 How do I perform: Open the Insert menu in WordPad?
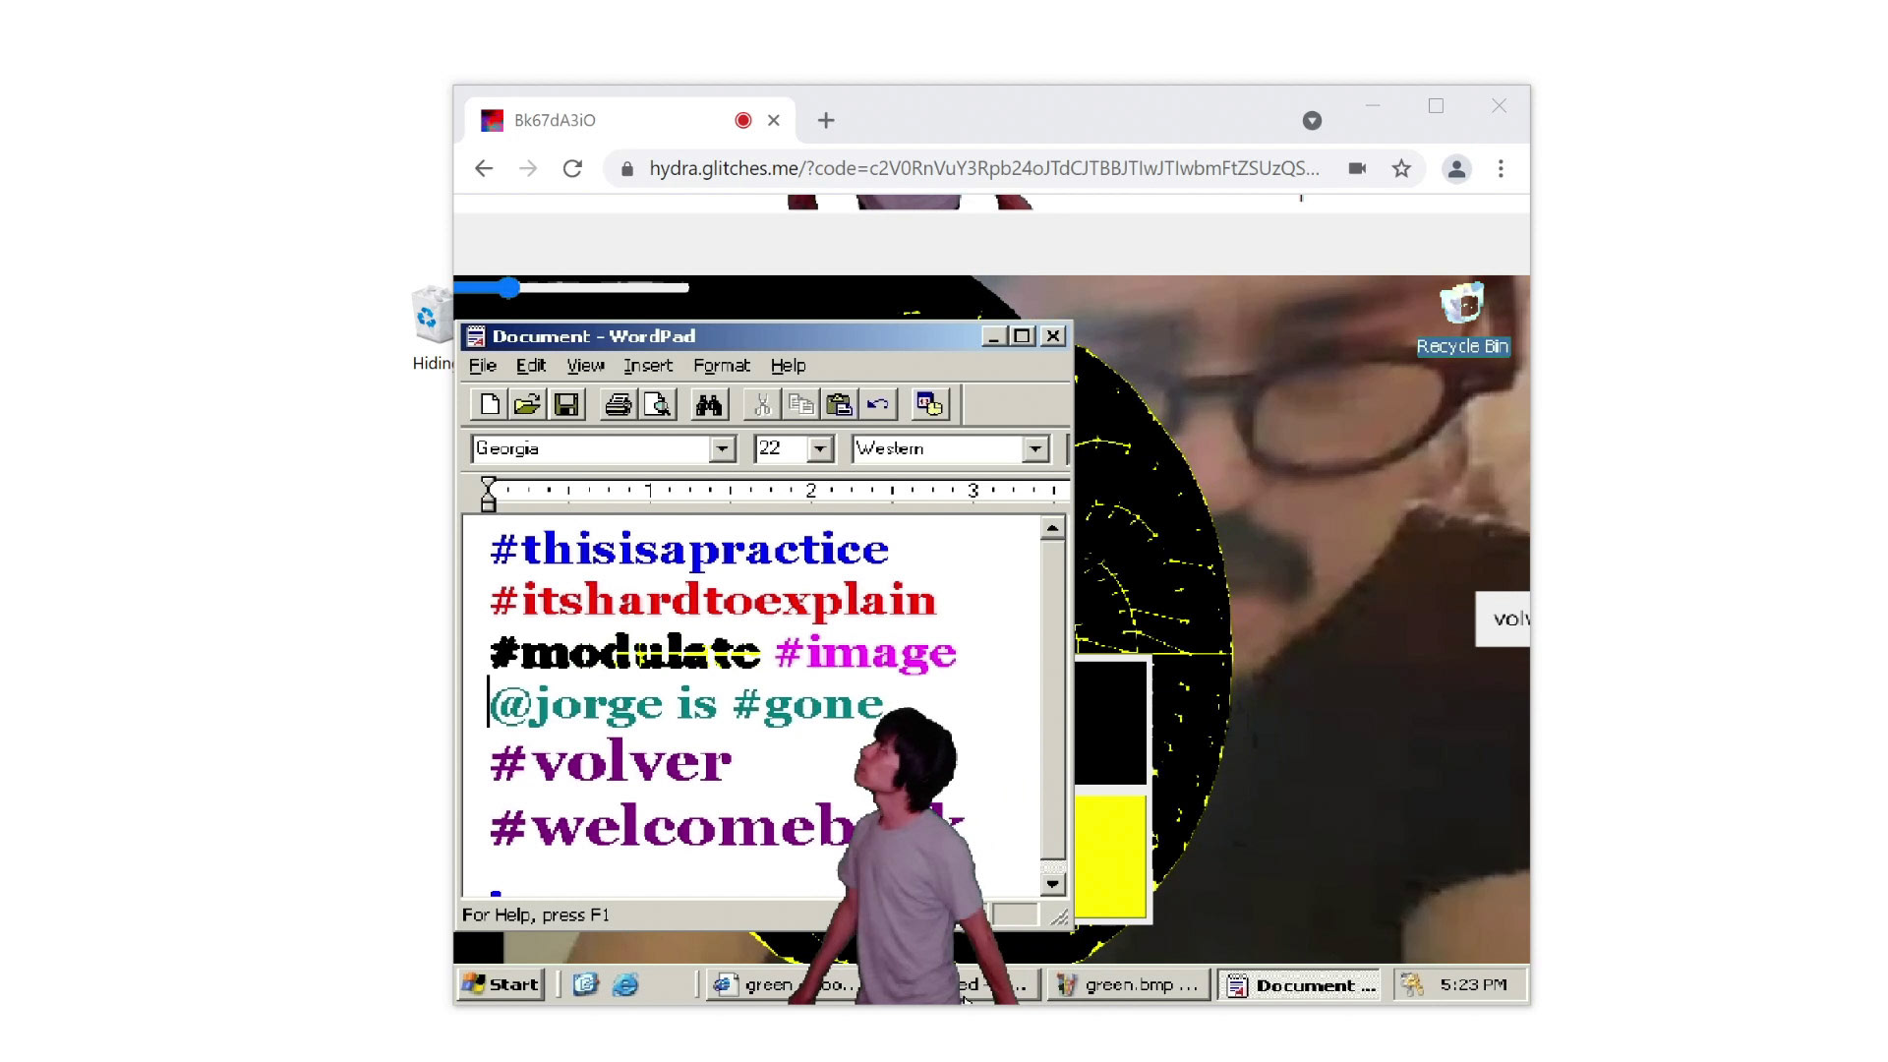point(647,366)
